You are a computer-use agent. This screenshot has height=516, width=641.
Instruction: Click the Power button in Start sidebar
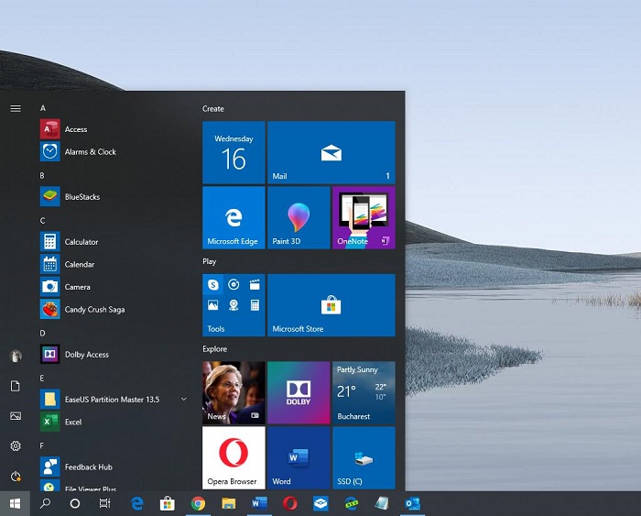tap(16, 476)
